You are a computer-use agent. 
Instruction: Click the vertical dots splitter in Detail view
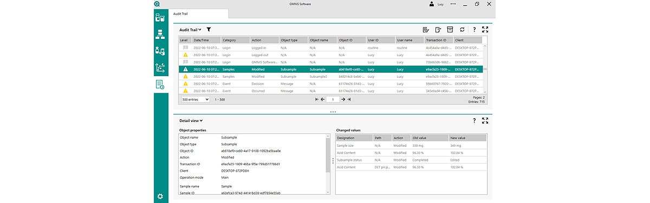(x=333, y=161)
